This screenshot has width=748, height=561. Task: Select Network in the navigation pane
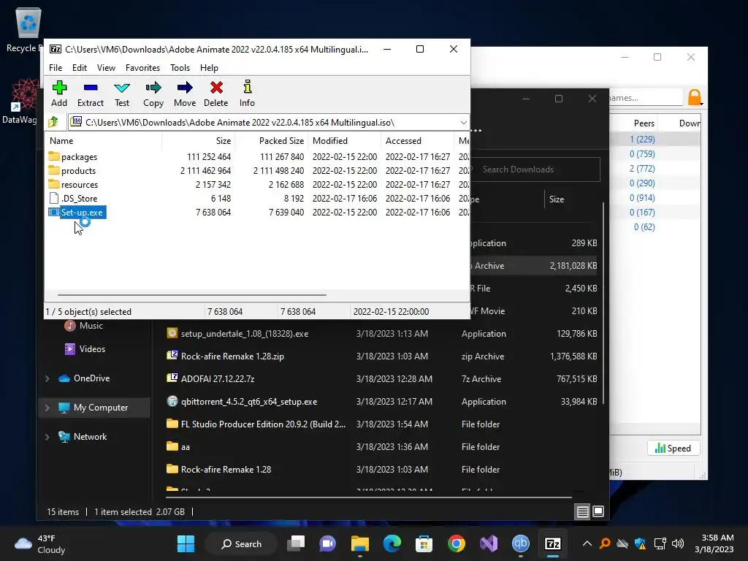[90, 437]
